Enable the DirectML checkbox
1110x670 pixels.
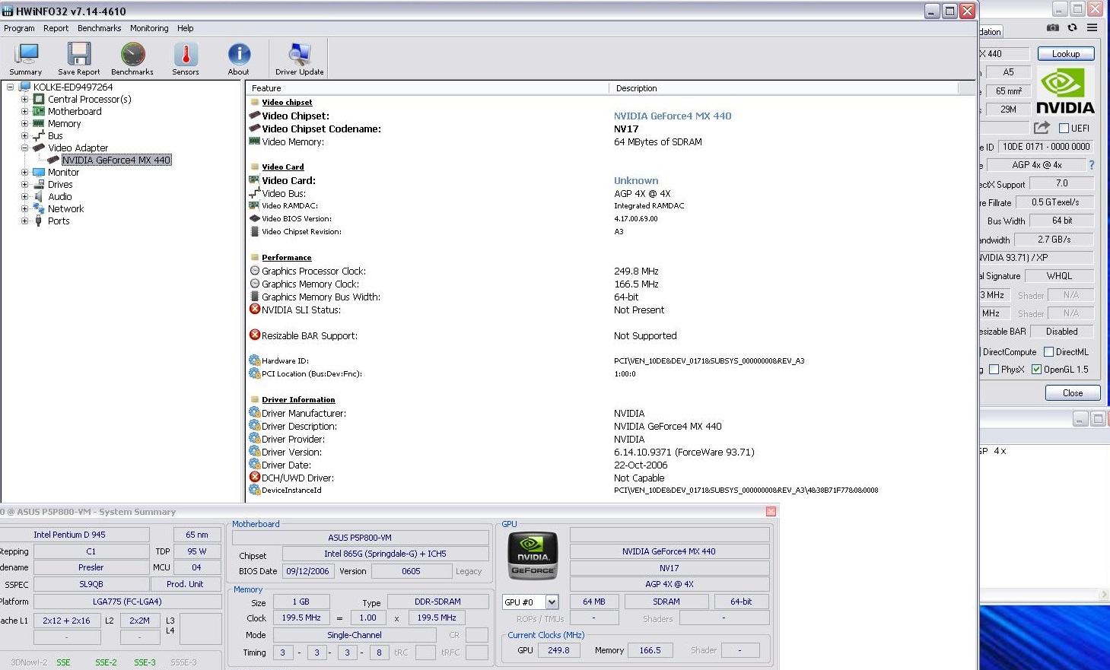point(1048,352)
